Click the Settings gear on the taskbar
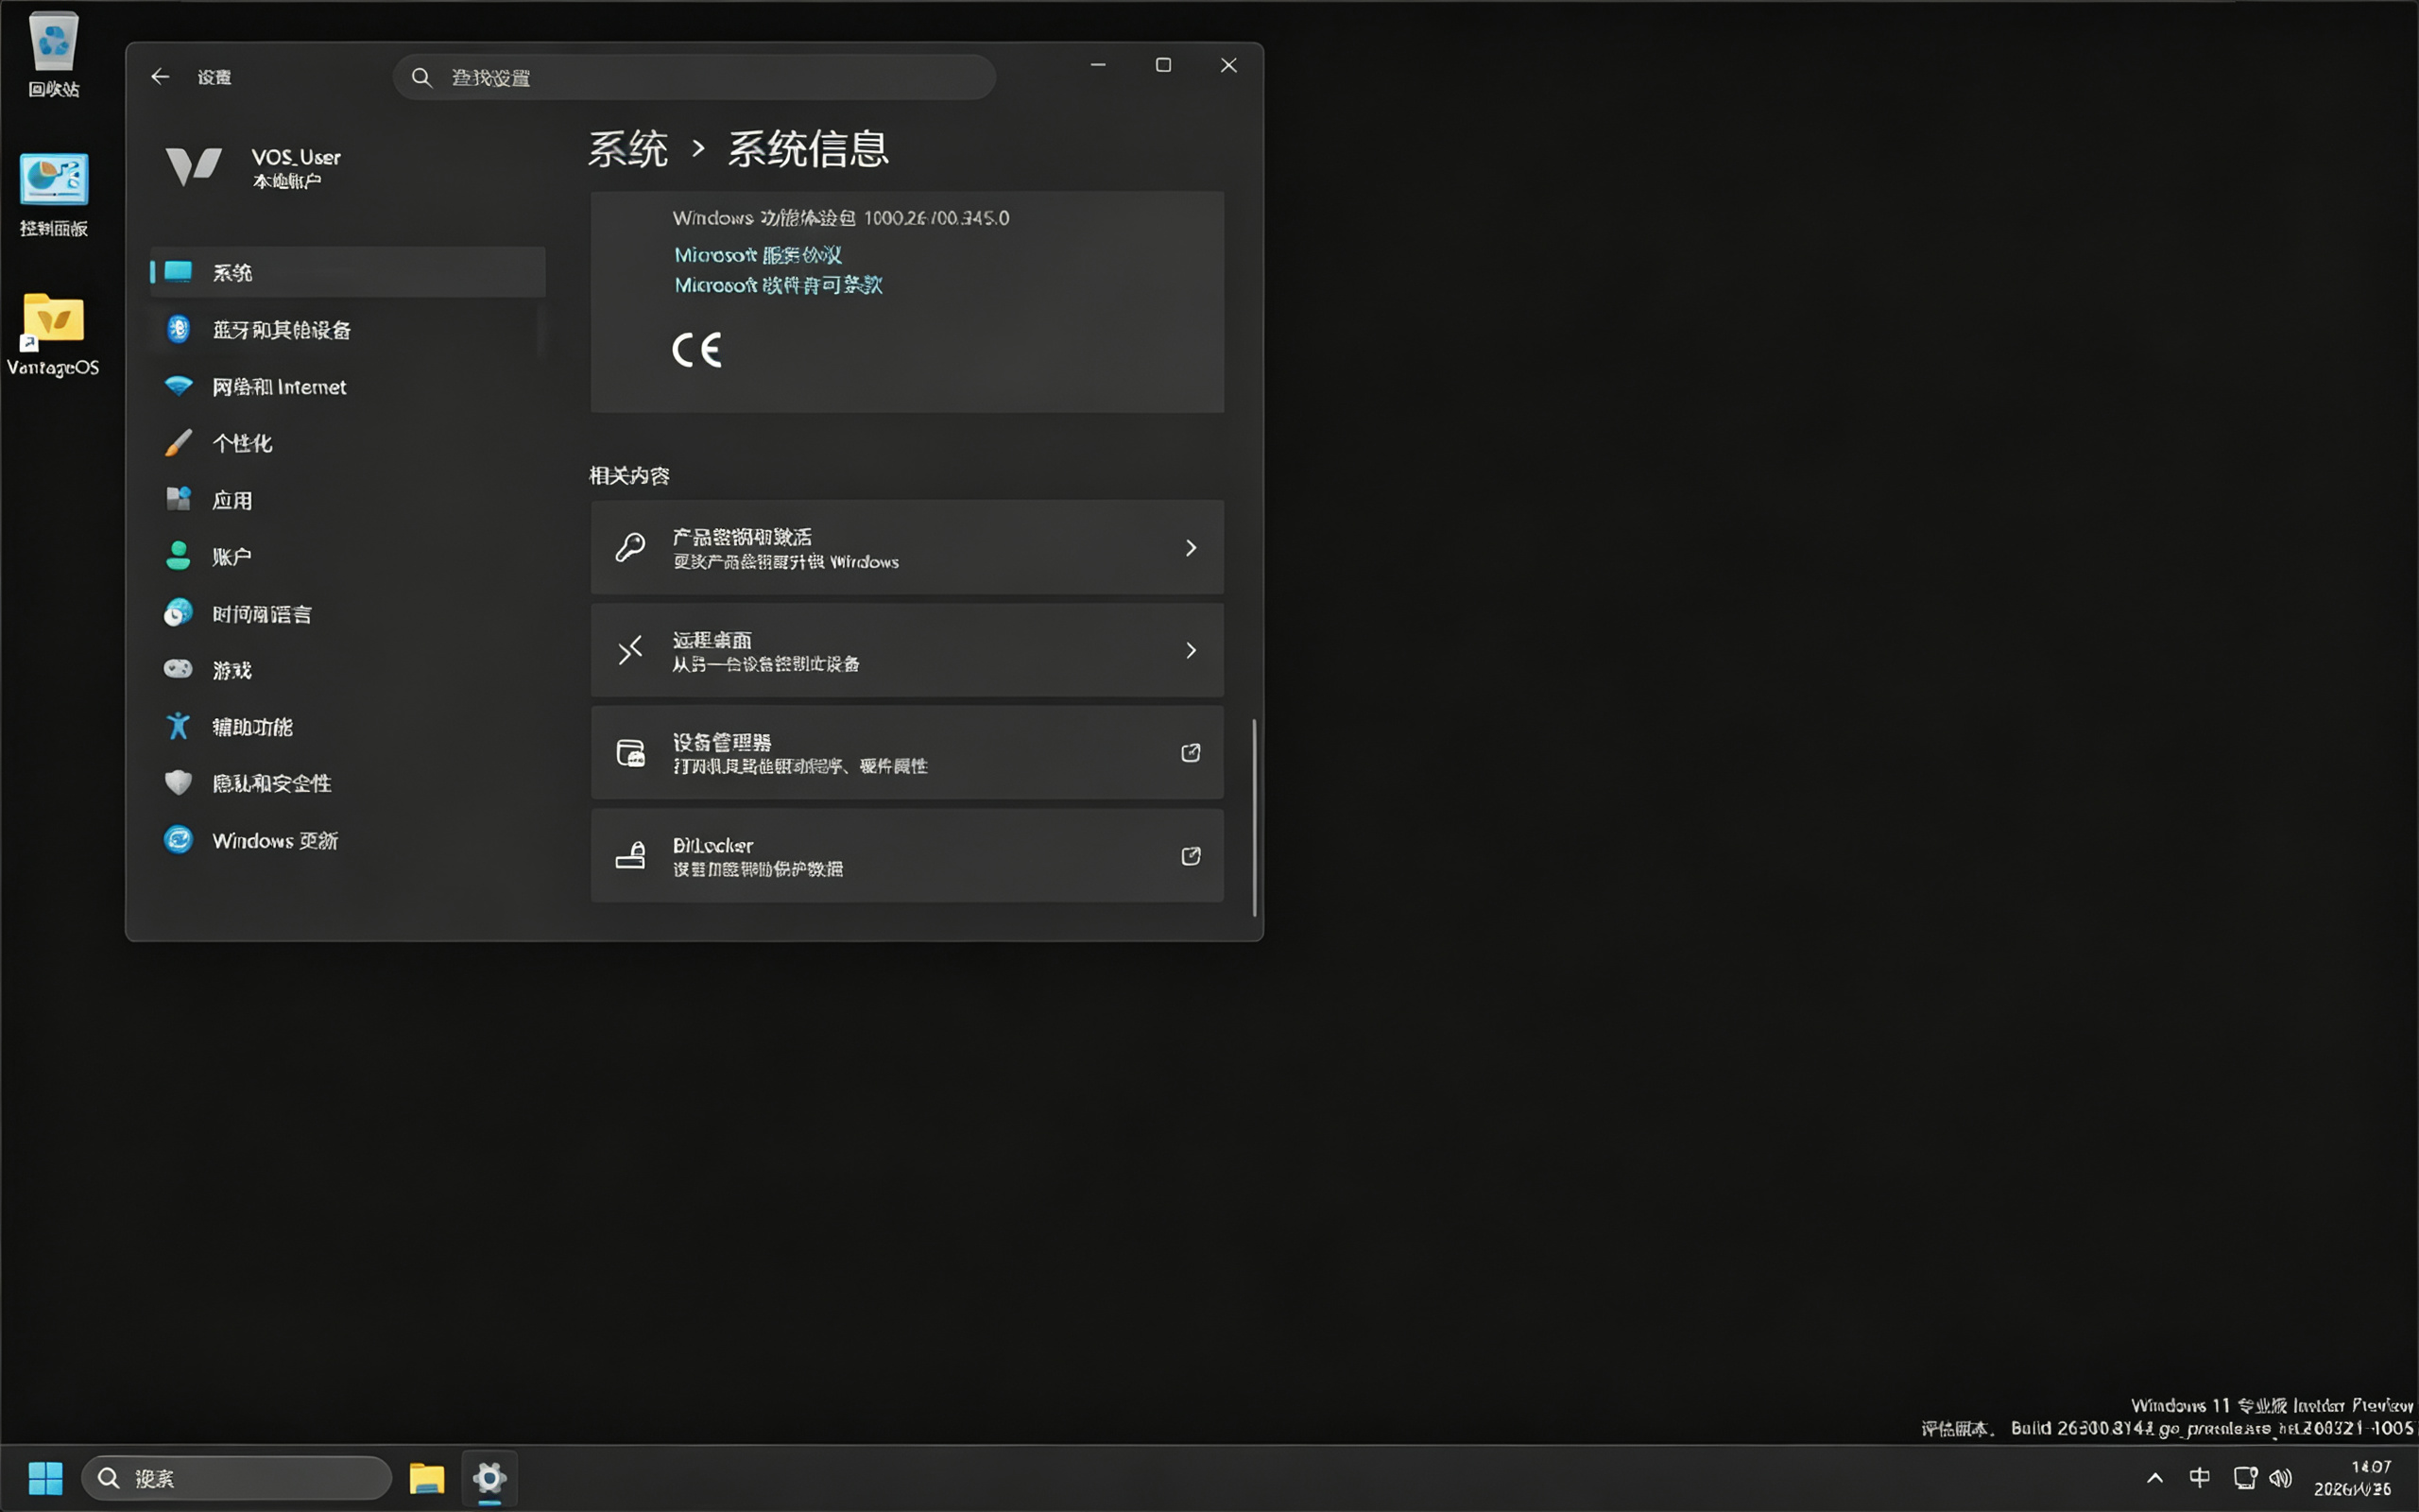Screen dimensions: 2419x1512 489,1478
